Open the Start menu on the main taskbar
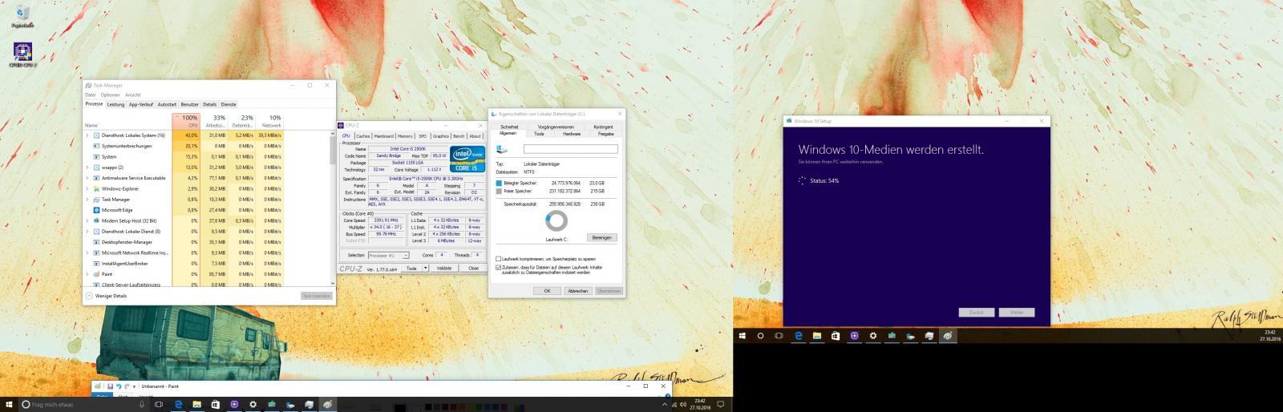This screenshot has width=1283, height=412. [8, 405]
